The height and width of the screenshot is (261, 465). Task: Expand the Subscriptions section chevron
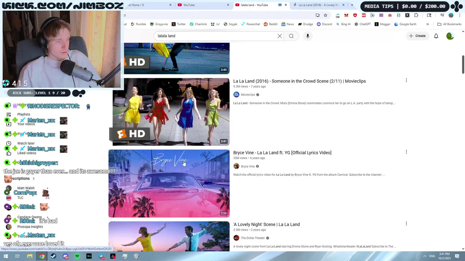click(x=33, y=178)
